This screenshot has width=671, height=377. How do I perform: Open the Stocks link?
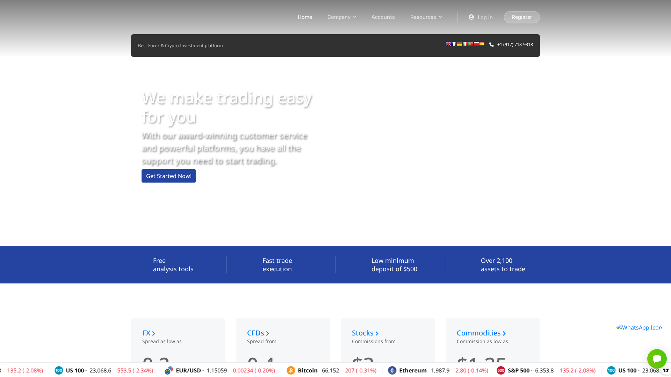pyautogui.click(x=363, y=333)
